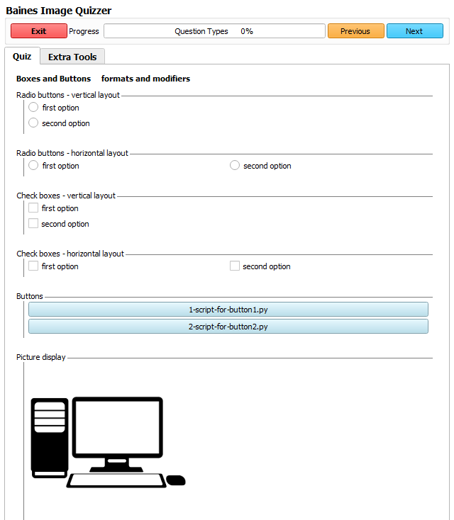
Task: Click the mouse in the picture display
Action: [x=176, y=480]
